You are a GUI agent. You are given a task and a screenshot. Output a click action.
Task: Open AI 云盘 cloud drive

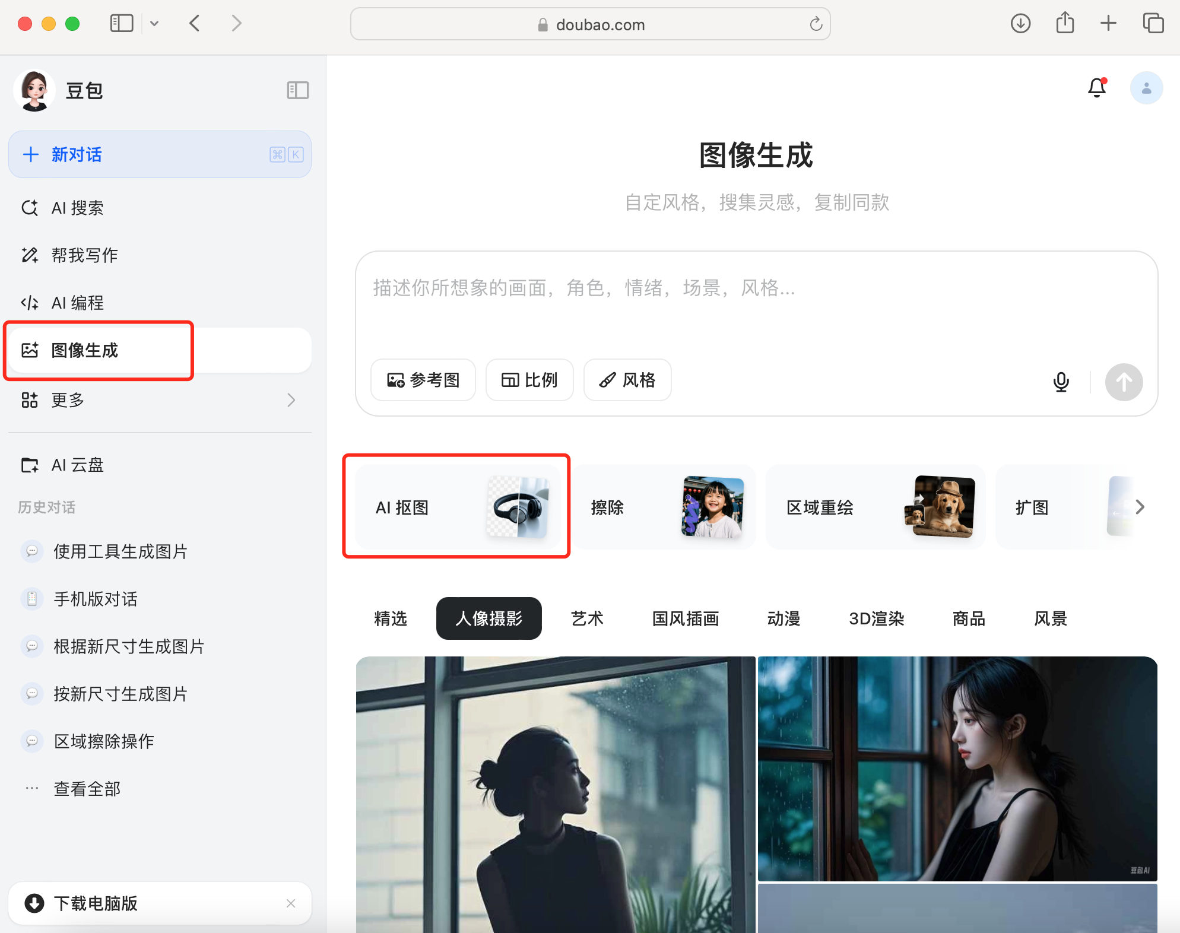click(160, 465)
